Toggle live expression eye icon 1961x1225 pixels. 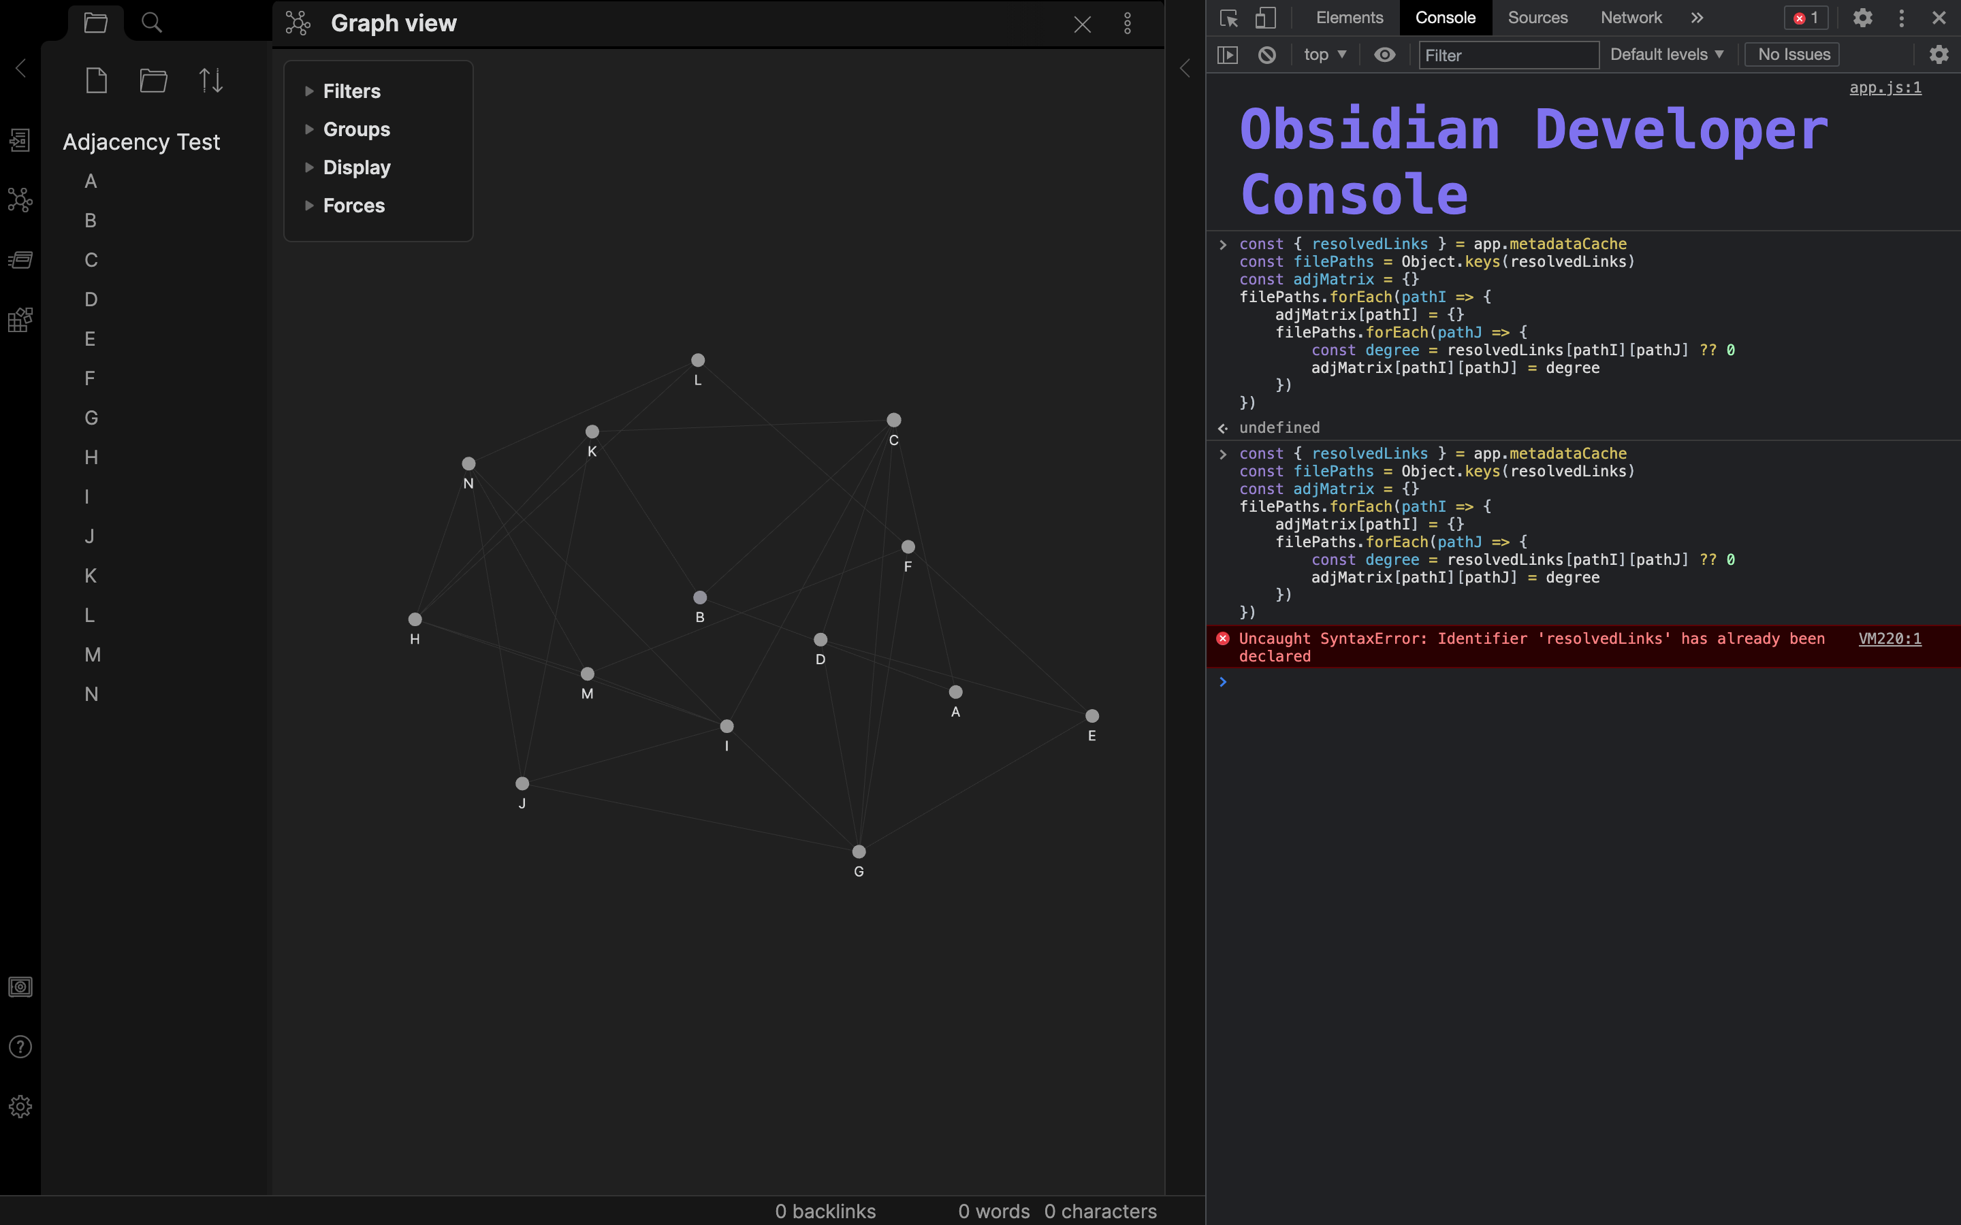(x=1385, y=55)
